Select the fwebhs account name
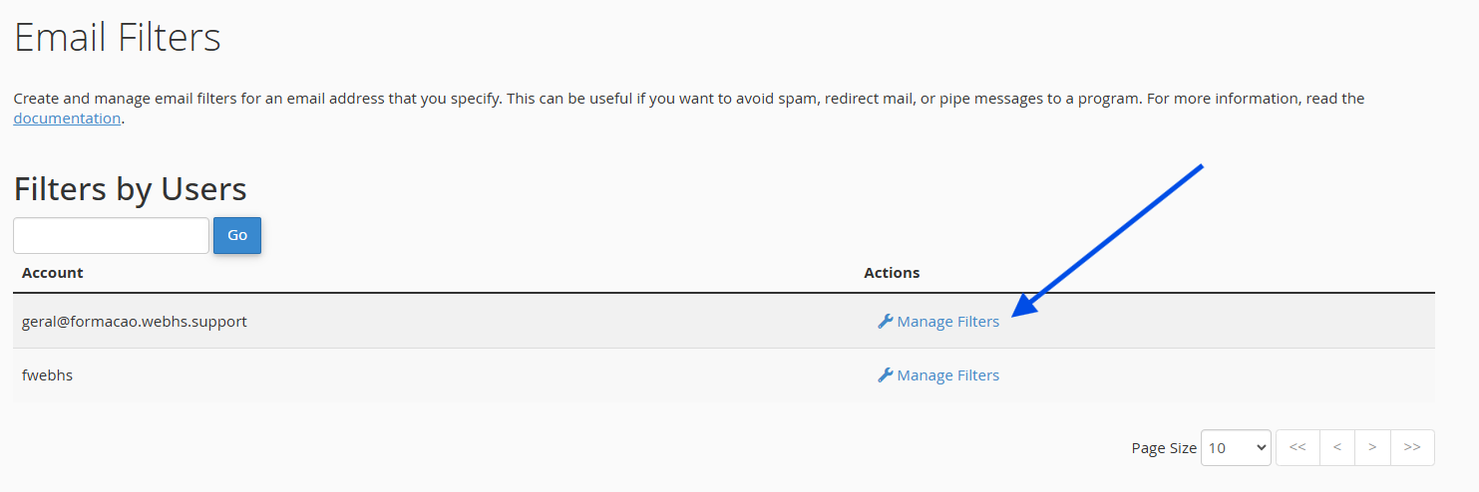The image size is (1479, 492). pos(47,375)
